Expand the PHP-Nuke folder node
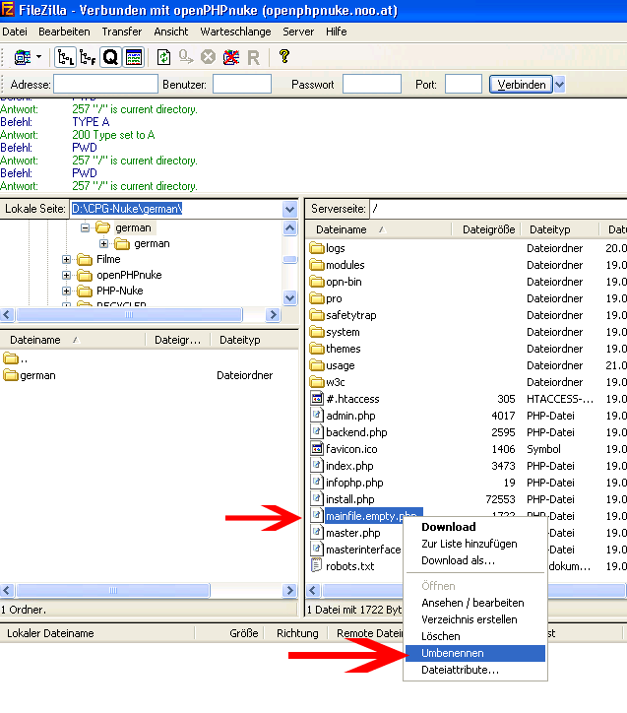The height and width of the screenshot is (713, 627). [66, 291]
